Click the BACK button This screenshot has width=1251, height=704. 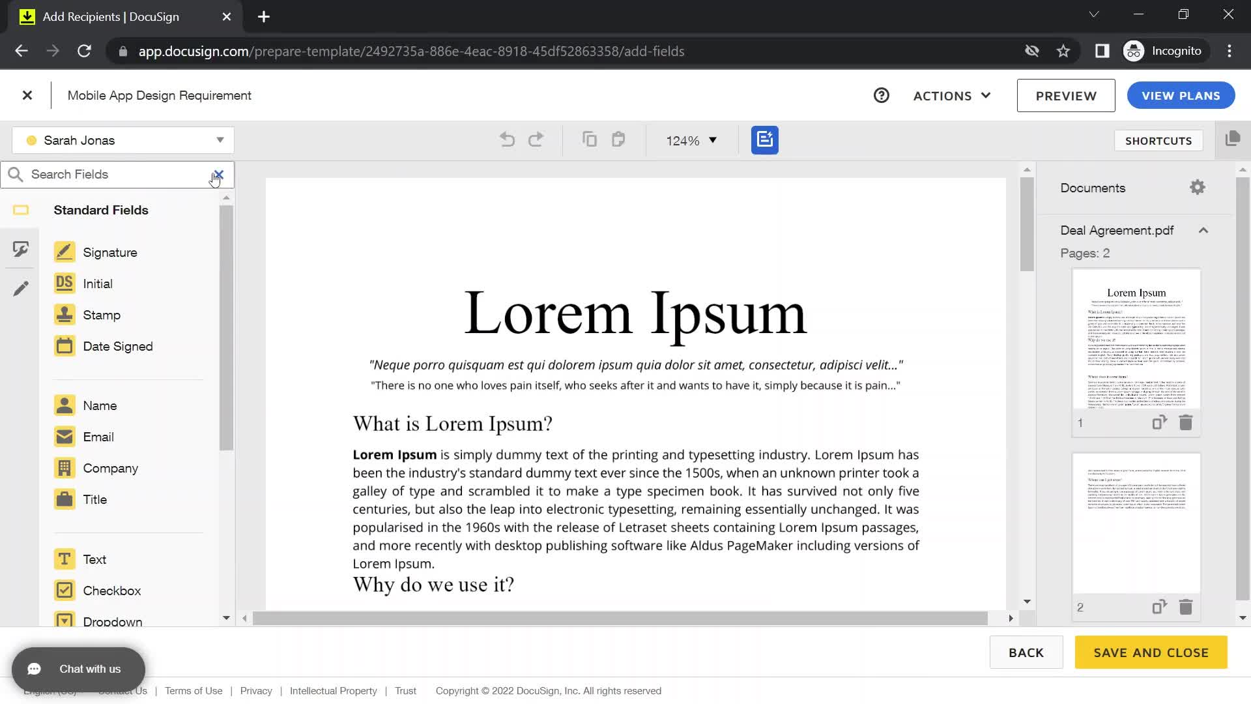pos(1025,653)
